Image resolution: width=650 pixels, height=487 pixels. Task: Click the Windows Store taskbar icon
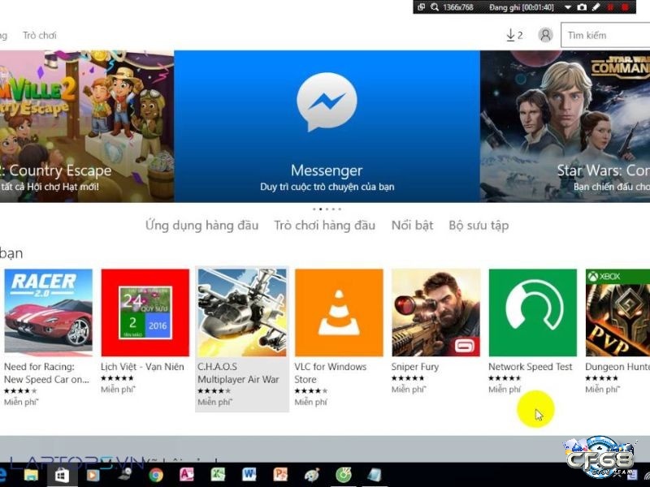point(62,475)
